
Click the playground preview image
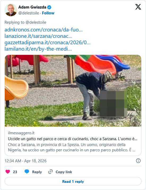pos(73,91)
